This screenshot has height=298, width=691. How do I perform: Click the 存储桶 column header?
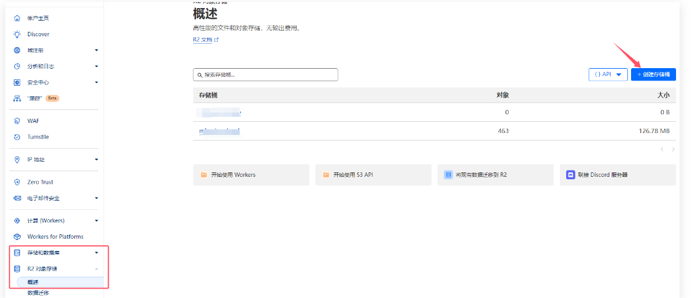click(x=208, y=95)
